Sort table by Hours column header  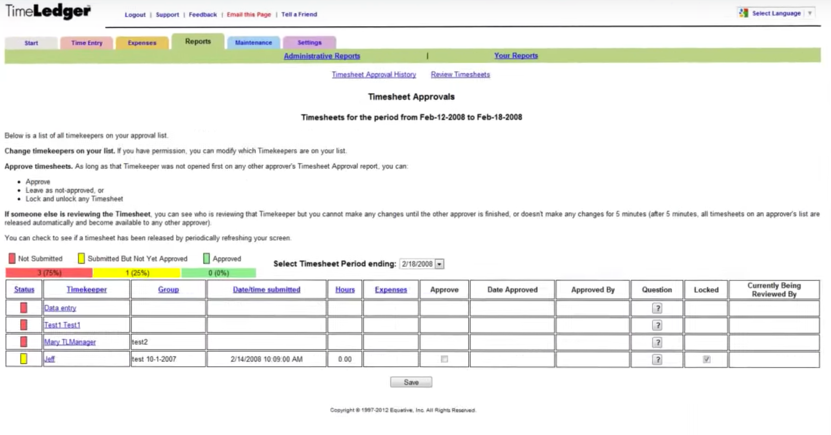[x=345, y=290]
